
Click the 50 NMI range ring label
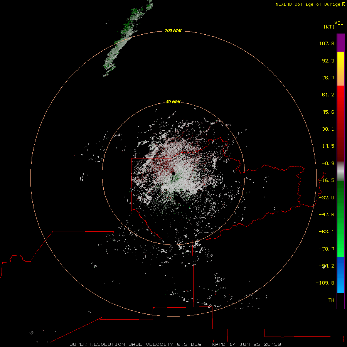pos(173,102)
